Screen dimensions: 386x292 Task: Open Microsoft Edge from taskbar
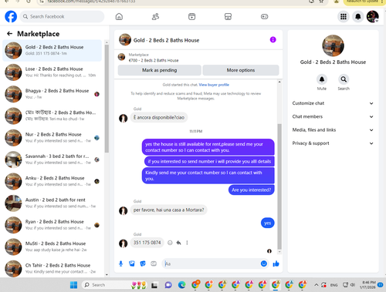182,285
